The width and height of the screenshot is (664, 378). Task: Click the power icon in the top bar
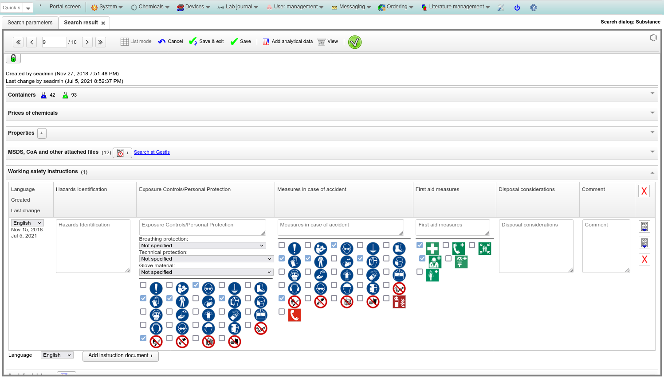[x=517, y=8]
